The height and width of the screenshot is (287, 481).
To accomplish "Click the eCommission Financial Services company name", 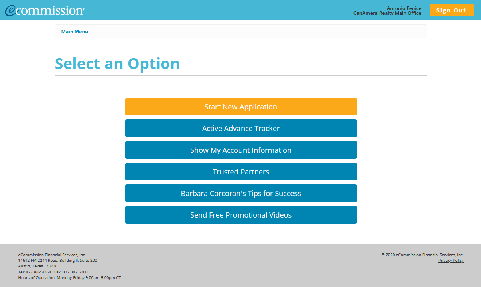I will [x=52, y=255].
